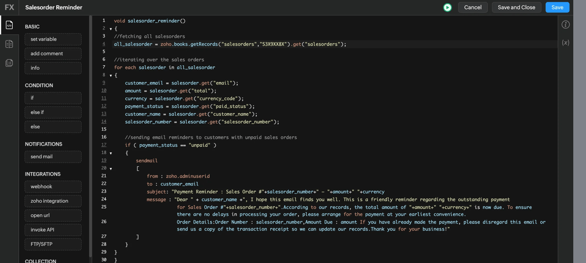Select the 'zoho integration' block
The image size is (586, 263).
pyautogui.click(x=53, y=201)
